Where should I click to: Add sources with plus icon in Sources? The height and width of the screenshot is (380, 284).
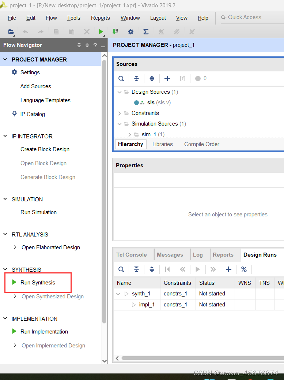167,78
